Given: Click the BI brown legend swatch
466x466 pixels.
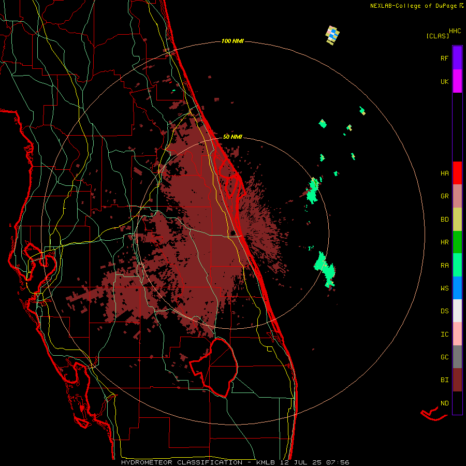Looking at the screenshot, I should (x=457, y=380).
